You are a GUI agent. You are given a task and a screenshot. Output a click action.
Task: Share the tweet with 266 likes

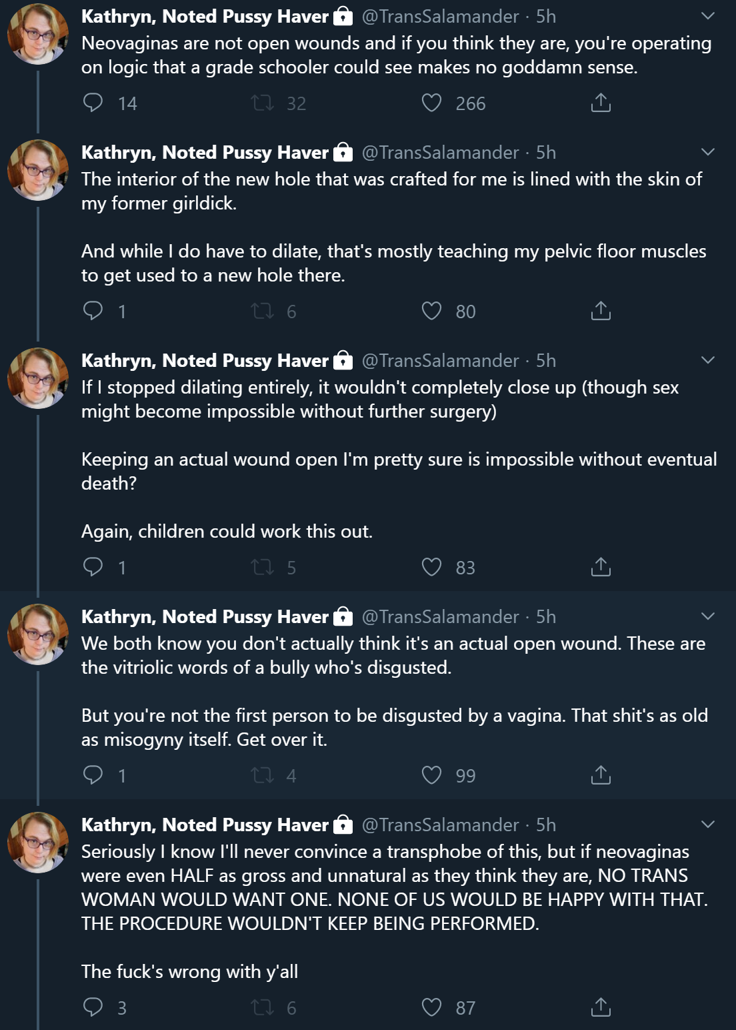(601, 103)
